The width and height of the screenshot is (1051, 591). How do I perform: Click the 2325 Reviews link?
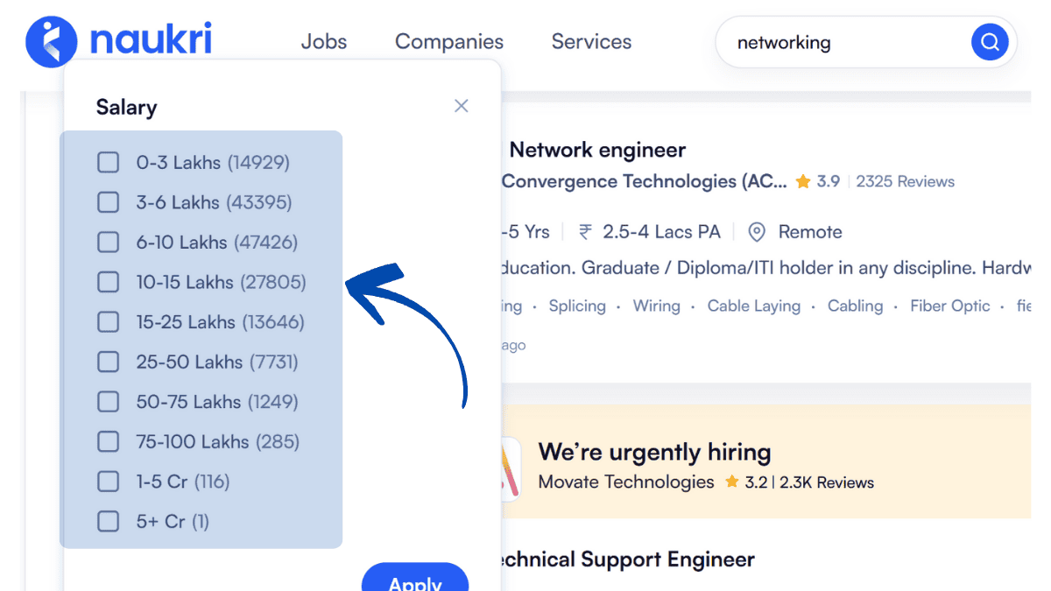tap(905, 182)
